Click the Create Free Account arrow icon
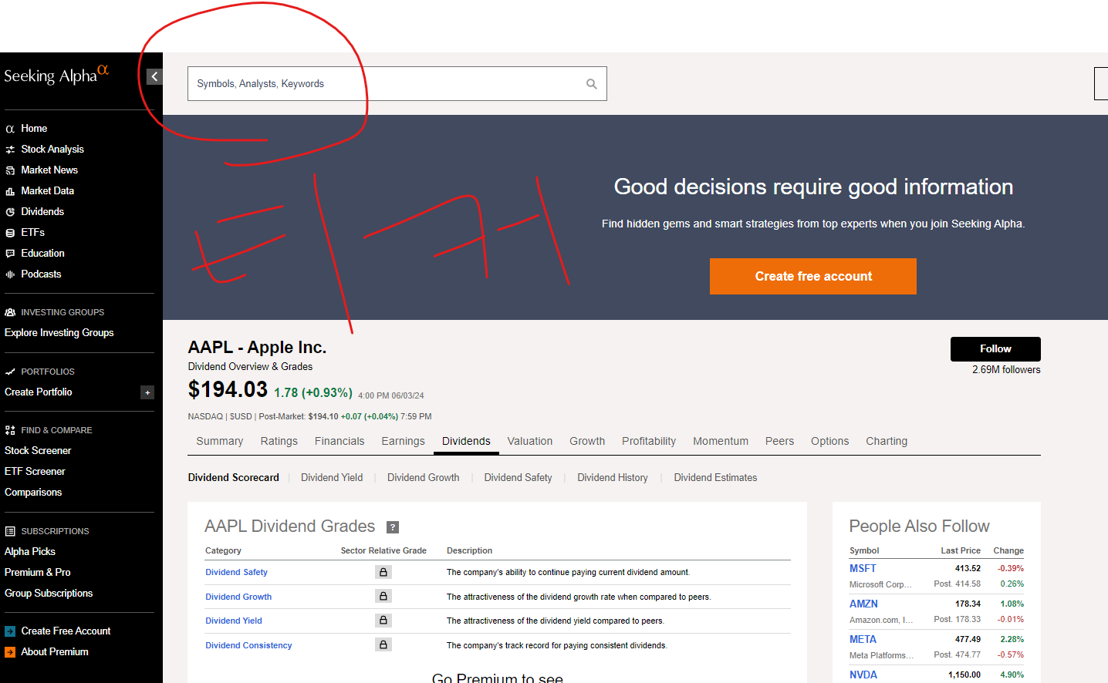Screen dimensions: 1108x683 pyautogui.click(x=10, y=631)
